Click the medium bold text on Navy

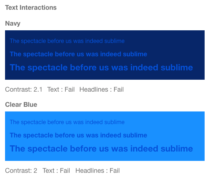(78, 54)
